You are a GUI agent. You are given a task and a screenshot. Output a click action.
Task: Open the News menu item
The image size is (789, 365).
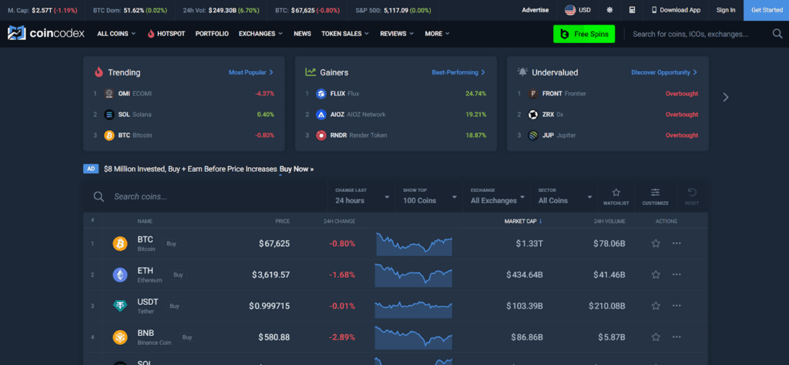pos(302,34)
